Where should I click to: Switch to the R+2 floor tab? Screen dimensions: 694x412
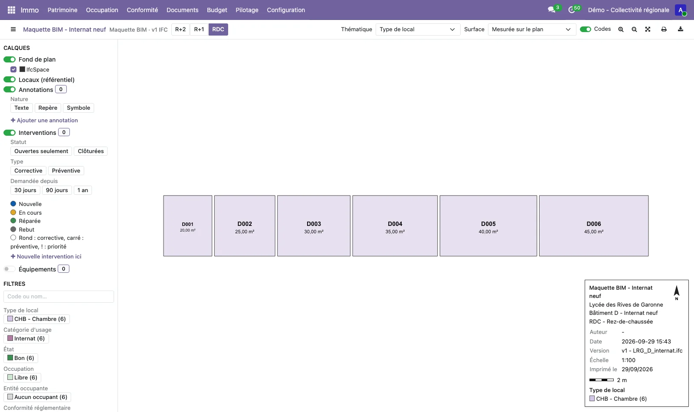pos(180,29)
